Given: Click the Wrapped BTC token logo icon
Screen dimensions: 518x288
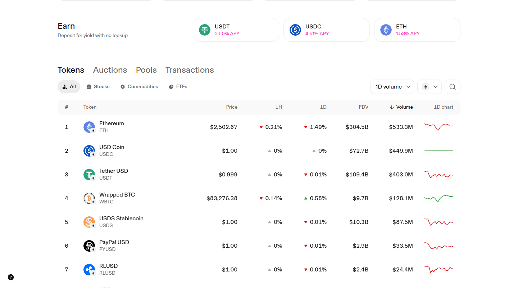Looking at the screenshot, I should tap(89, 198).
